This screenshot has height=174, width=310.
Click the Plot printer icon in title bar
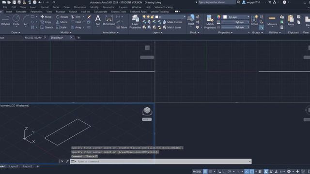pos(34,2)
